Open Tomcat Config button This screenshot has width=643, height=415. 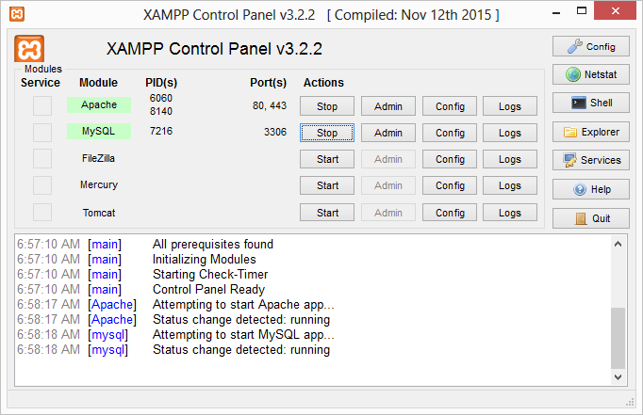tap(450, 213)
